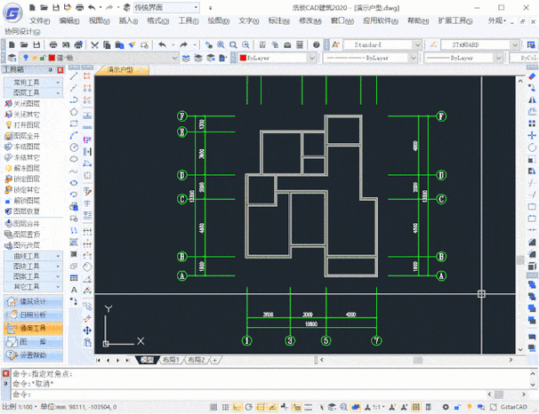Select the 冻结图层 layer tool
This screenshot has width=539, height=414.
click(x=27, y=147)
